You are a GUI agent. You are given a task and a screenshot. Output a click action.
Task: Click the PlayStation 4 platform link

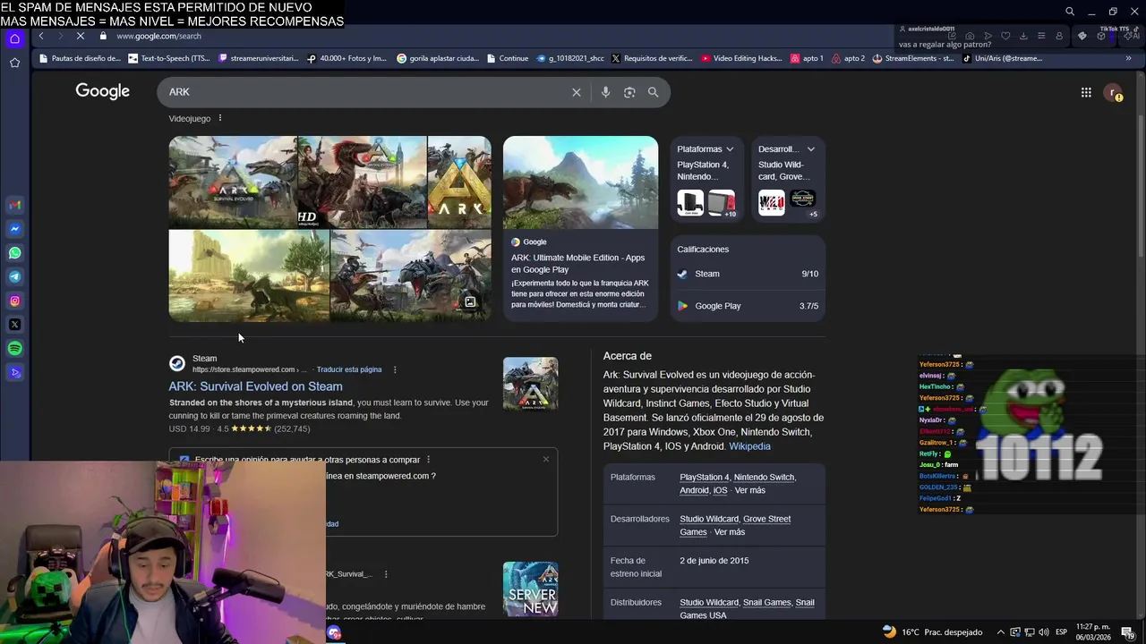coord(705,478)
